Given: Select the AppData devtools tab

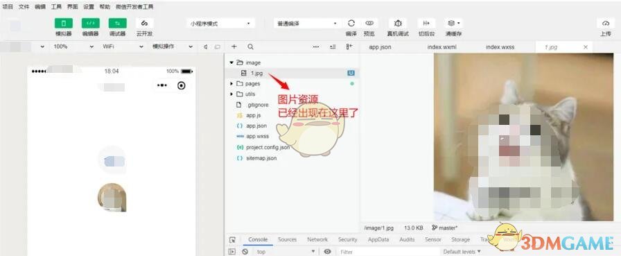Looking at the screenshot, I should tap(378, 240).
